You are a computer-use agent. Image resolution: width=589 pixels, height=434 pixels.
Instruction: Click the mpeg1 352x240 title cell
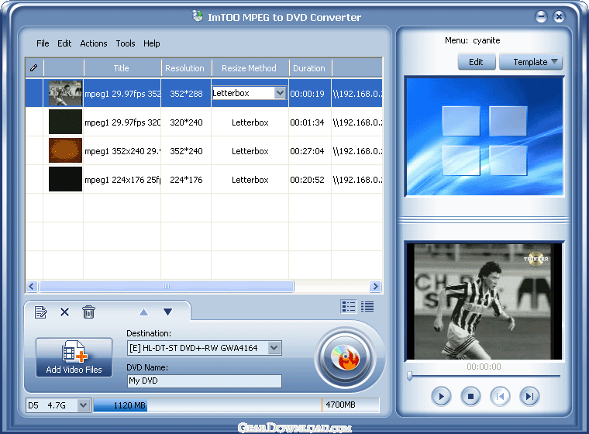pos(122,151)
